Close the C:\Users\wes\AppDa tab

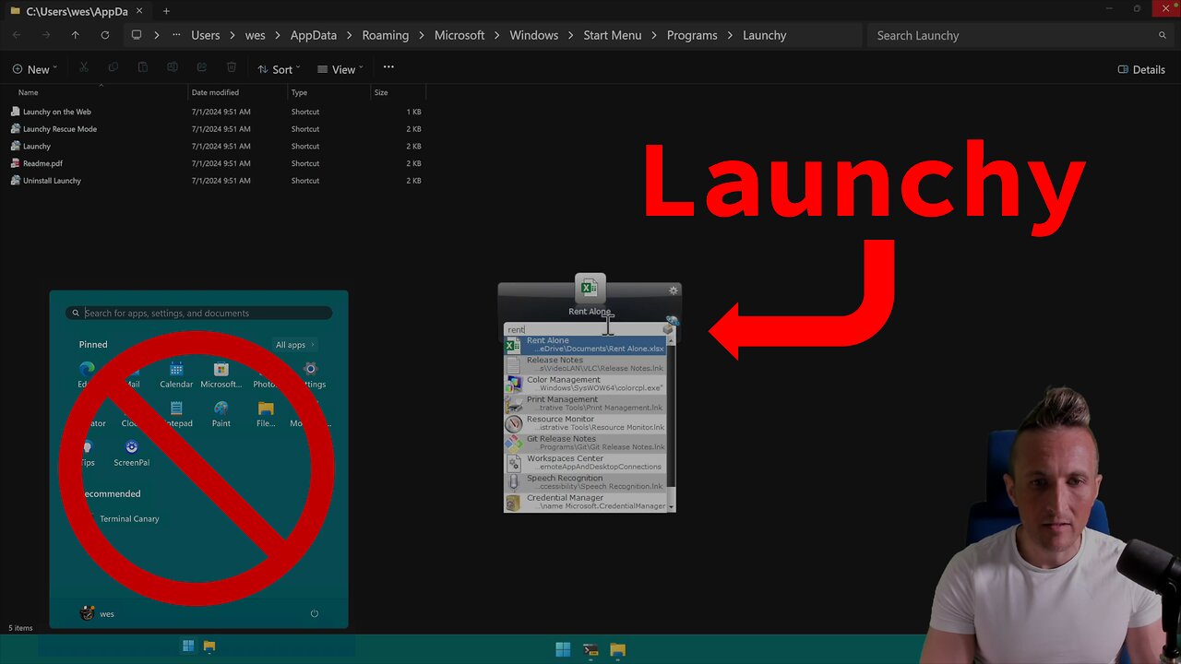click(140, 11)
